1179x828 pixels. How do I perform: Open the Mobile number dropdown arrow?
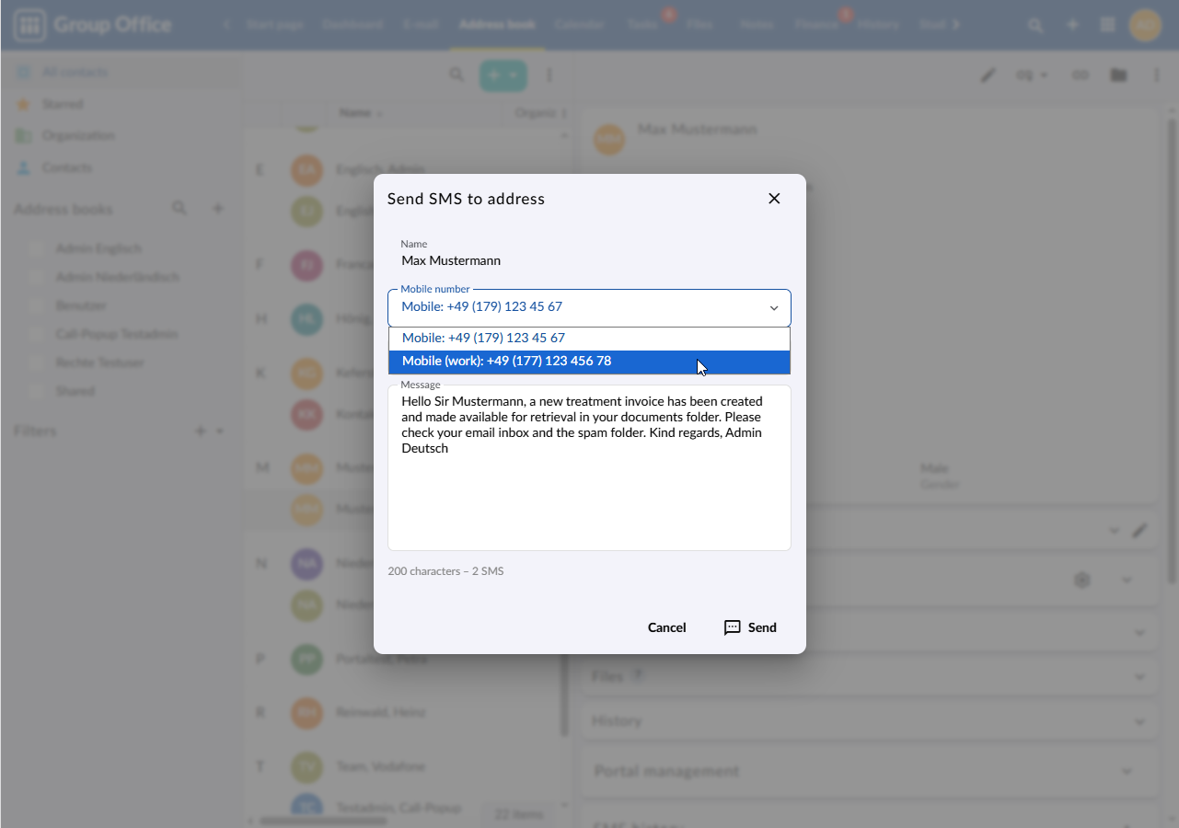[774, 308]
